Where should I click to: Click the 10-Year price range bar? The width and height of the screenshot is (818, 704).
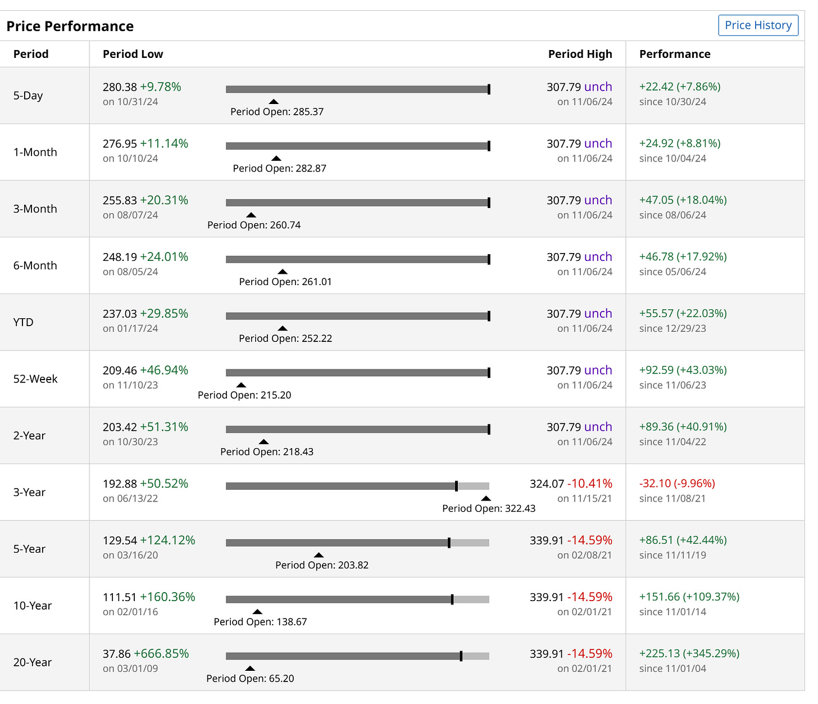tap(357, 599)
